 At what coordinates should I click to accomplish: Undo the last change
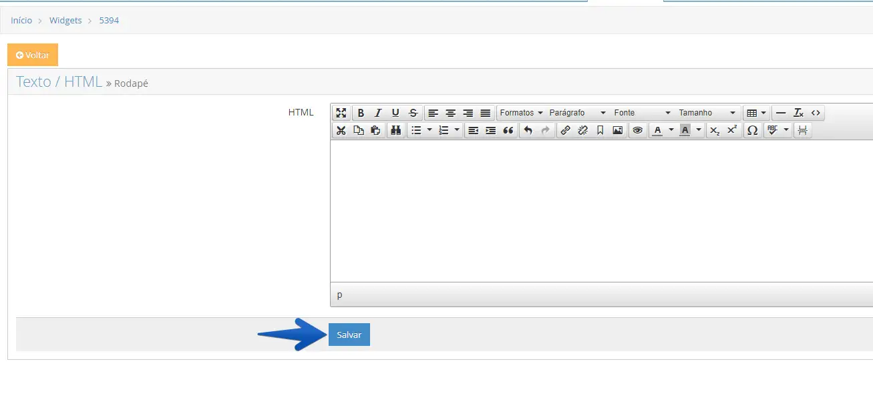pos(528,130)
